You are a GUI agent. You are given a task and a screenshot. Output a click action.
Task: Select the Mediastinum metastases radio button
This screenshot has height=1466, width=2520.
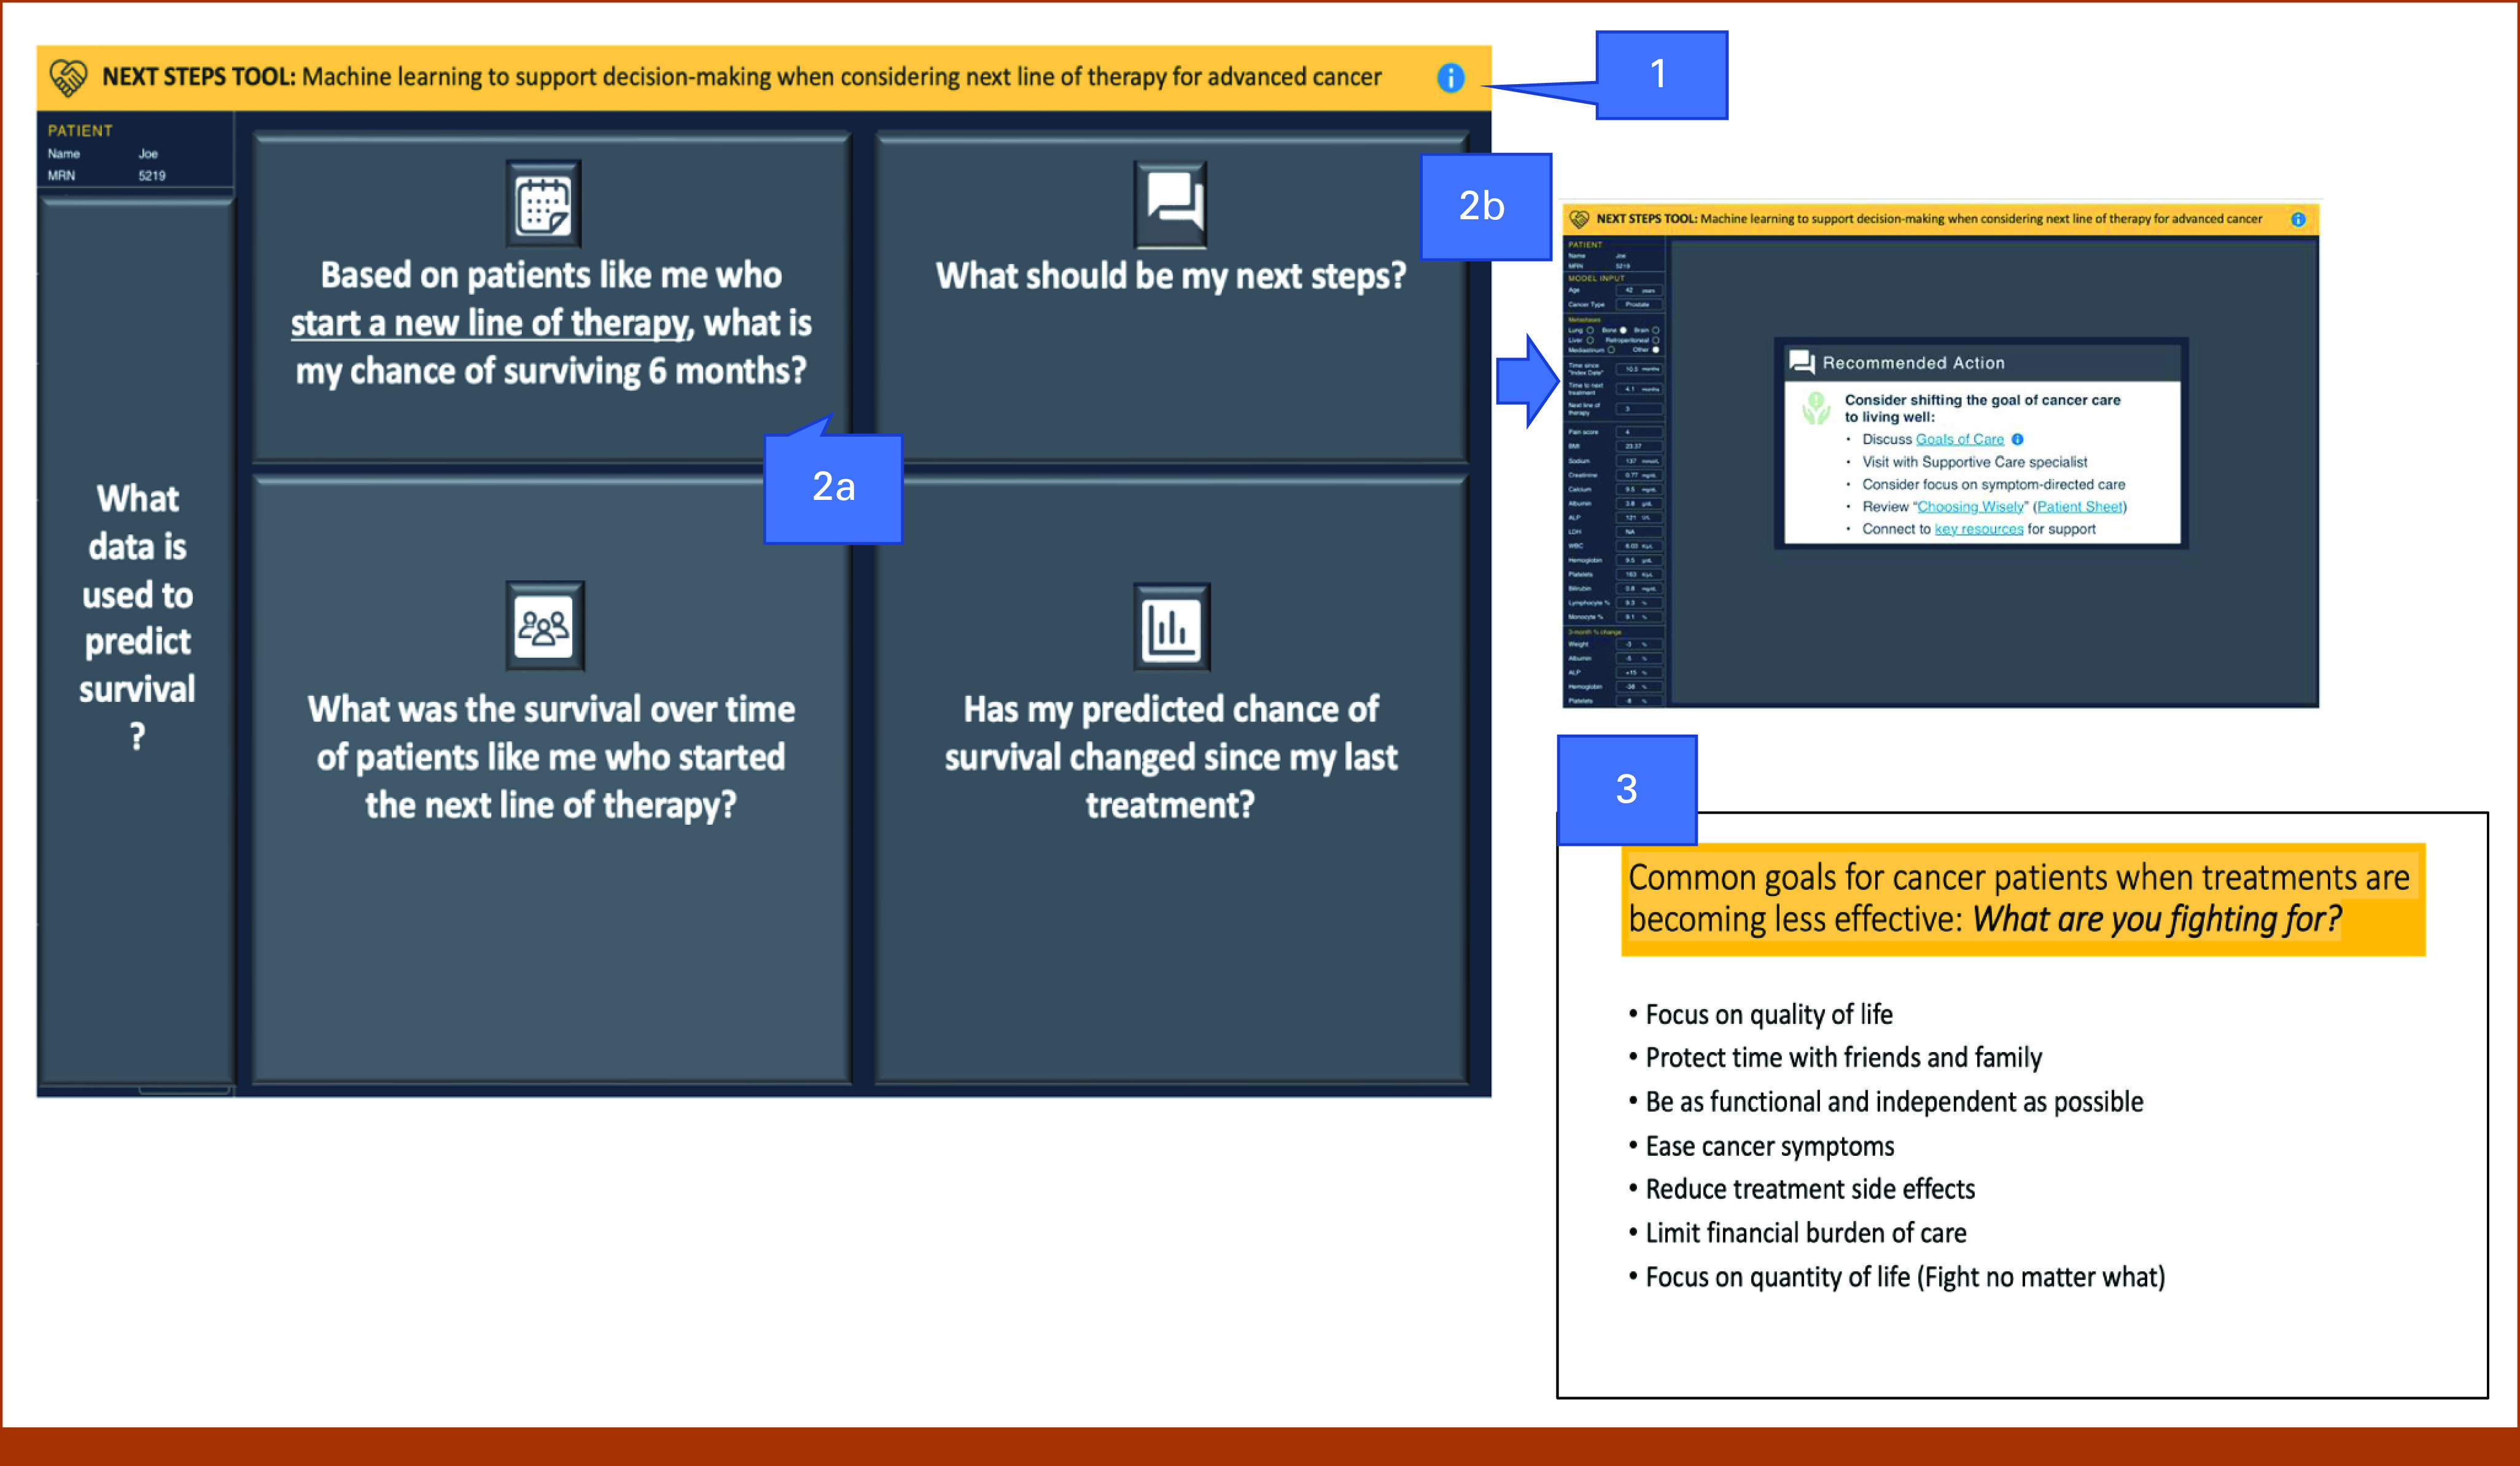1611,350
